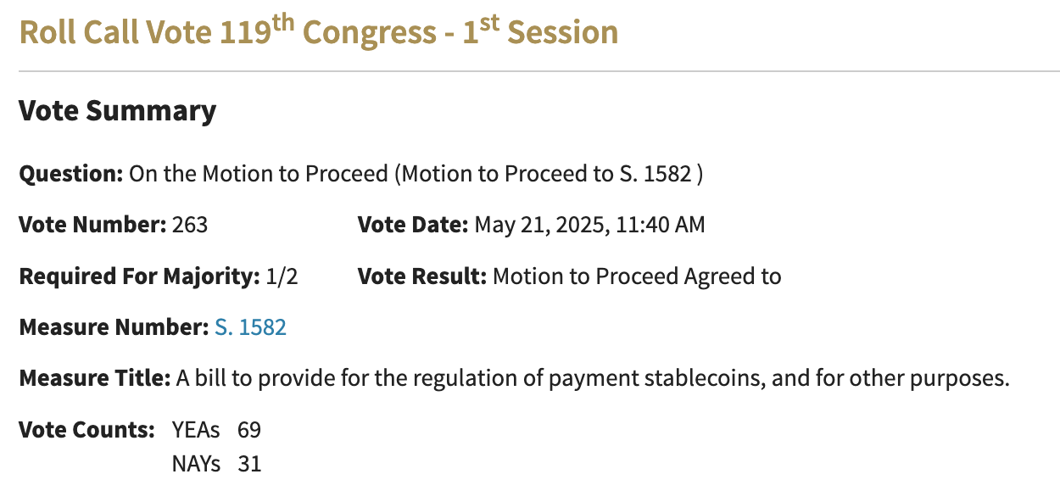Click the Vote Number label
1060x502 pixels.
coord(93,226)
